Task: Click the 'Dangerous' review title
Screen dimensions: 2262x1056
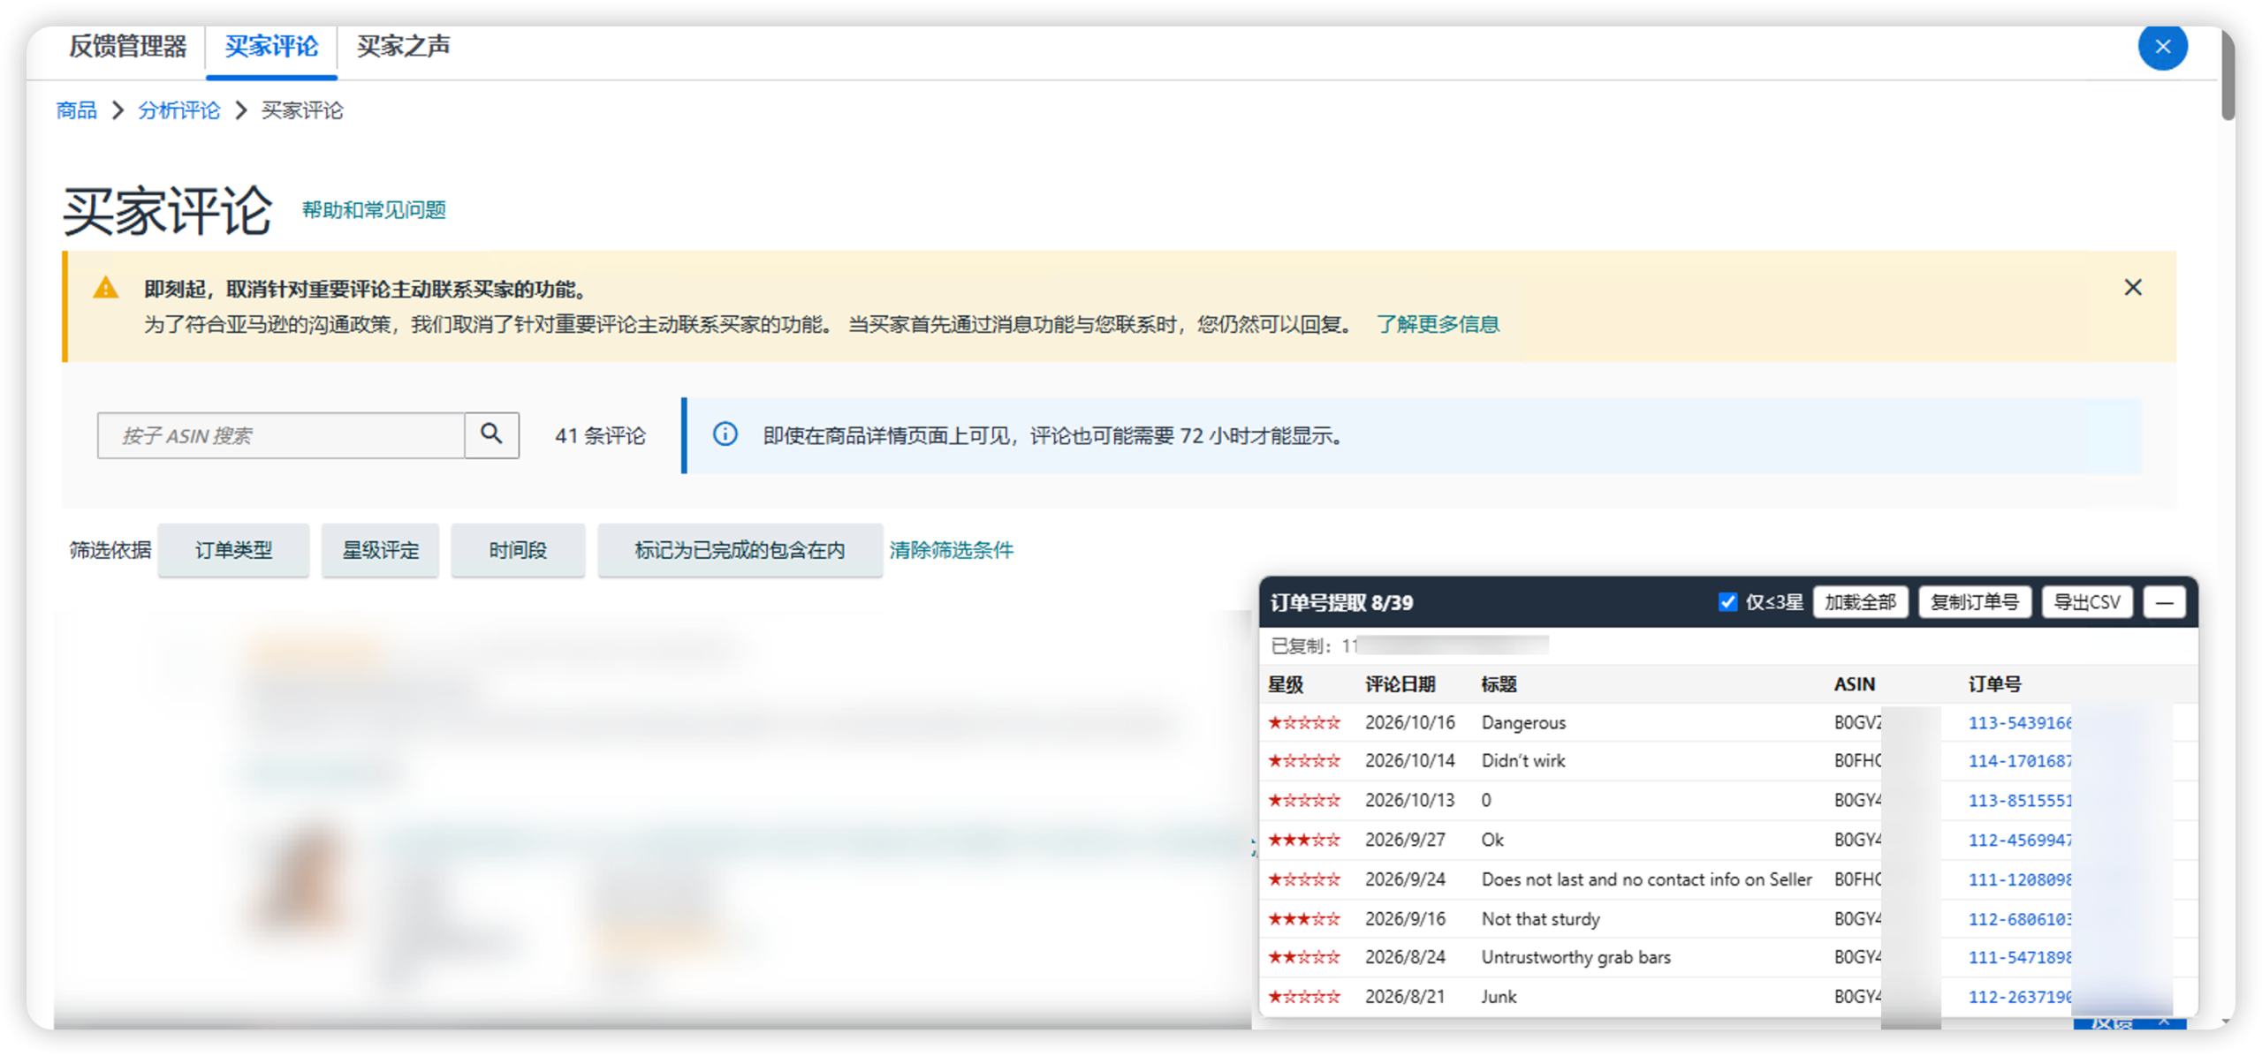Action: 1523,723
